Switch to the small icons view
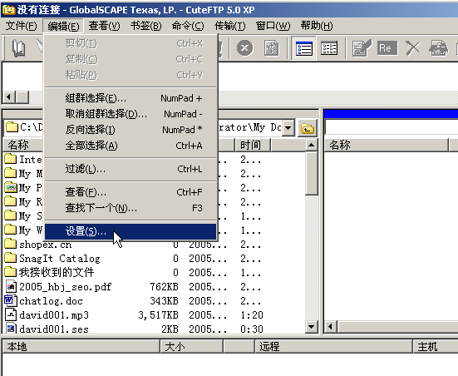 pyautogui.click(x=329, y=48)
